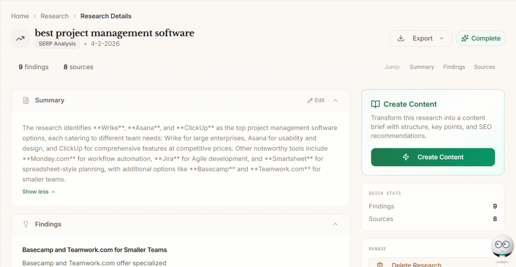Click the SERP Analysis tag

tap(57, 44)
